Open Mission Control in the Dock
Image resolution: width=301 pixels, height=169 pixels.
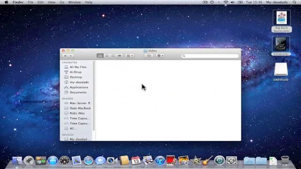[41, 161]
